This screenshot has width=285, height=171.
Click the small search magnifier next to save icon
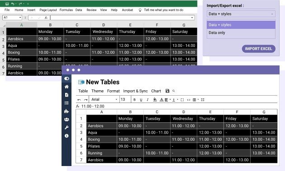pyautogui.click(x=174, y=91)
